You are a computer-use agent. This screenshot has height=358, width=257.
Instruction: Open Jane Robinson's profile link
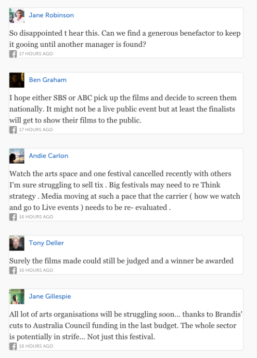coord(51,15)
